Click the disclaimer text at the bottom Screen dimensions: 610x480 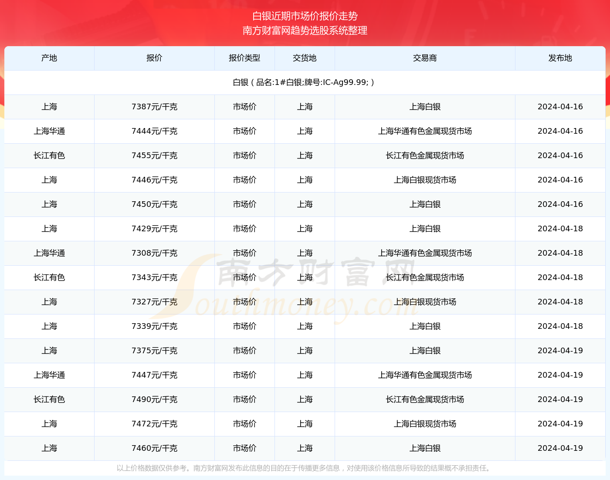[304, 468]
